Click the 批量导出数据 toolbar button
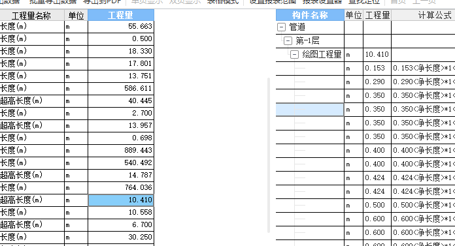 coord(53,2)
